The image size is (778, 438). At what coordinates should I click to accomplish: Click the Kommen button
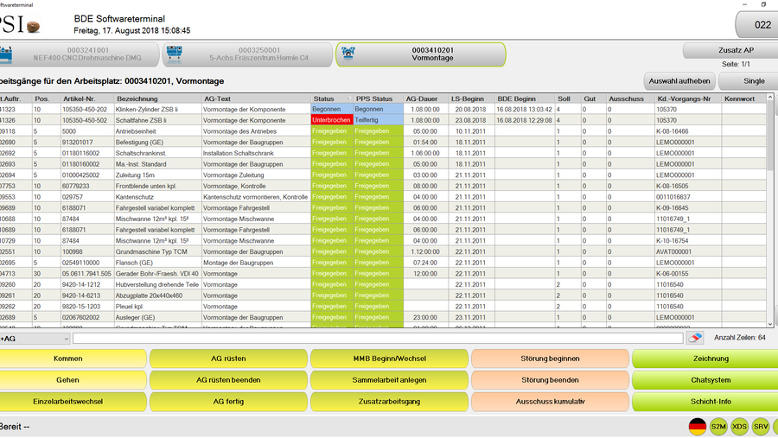click(x=73, y=359)
